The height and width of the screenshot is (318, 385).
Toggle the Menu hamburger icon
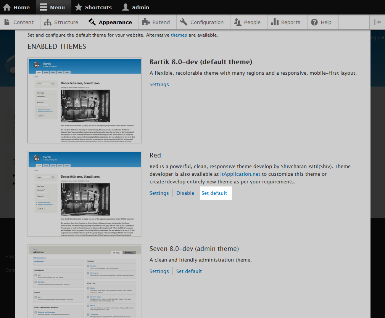click(43, 7)
